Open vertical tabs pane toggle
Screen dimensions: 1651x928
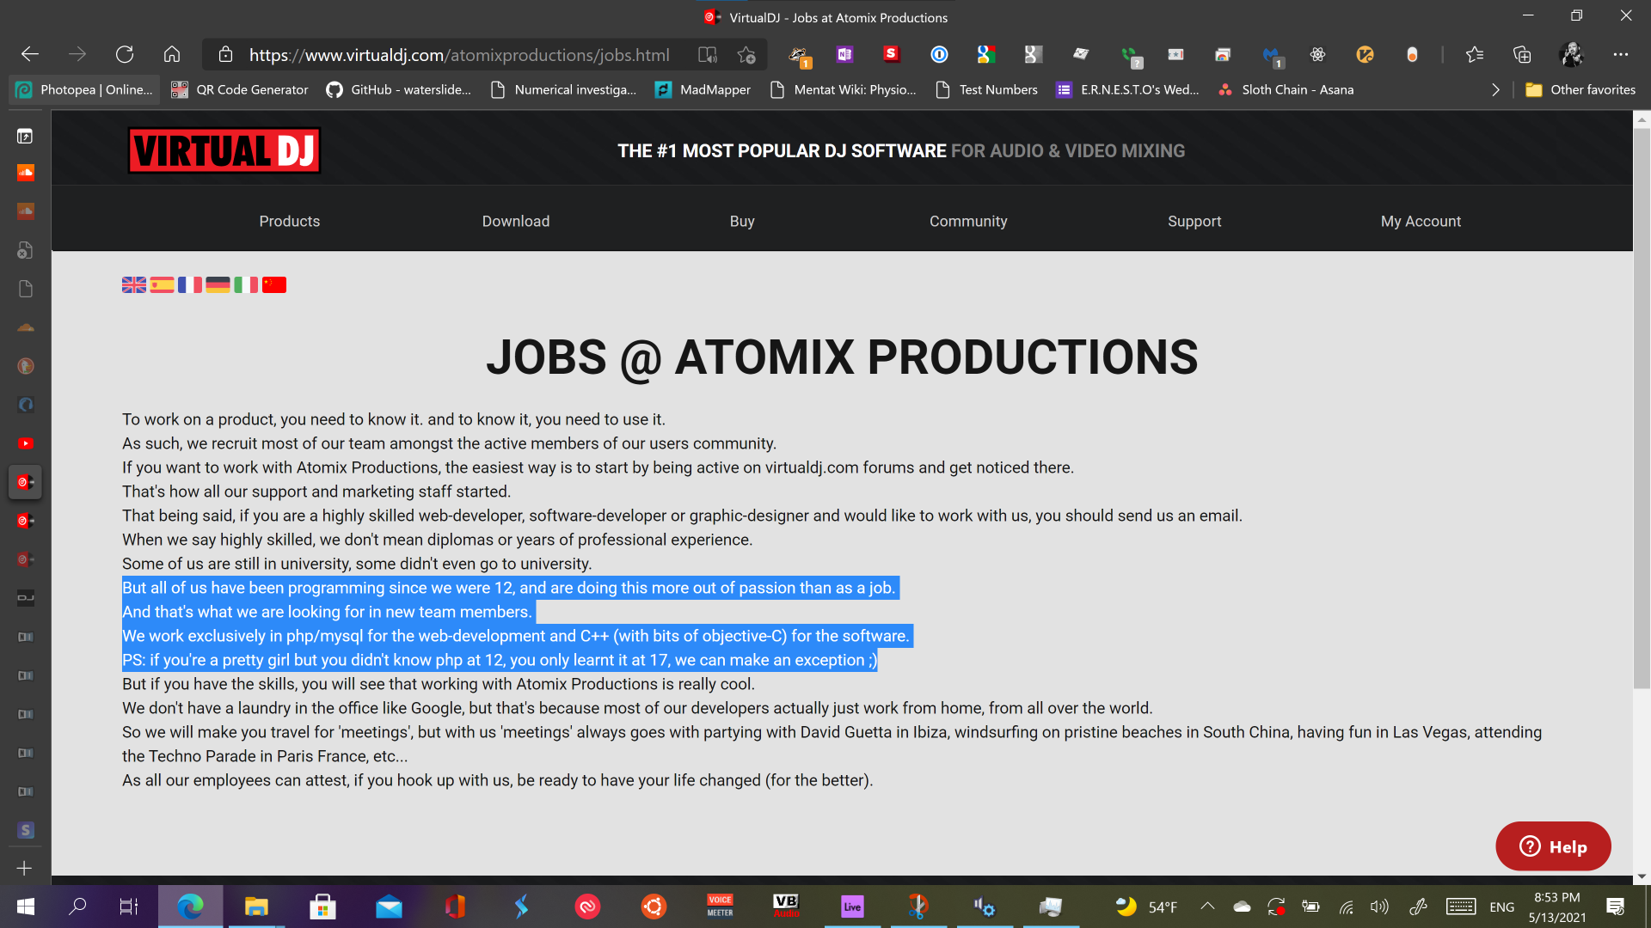[x=25, y=136]
